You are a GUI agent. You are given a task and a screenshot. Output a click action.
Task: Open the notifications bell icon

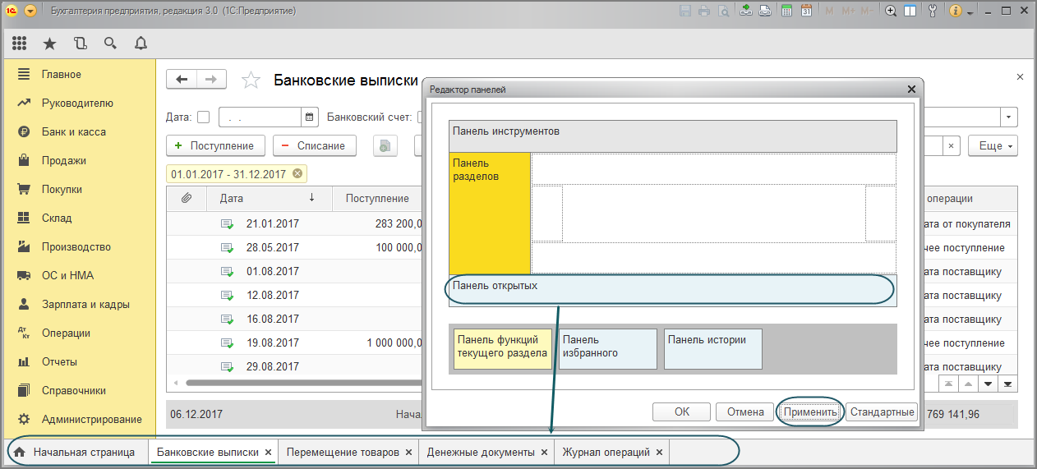click(141, 43)
